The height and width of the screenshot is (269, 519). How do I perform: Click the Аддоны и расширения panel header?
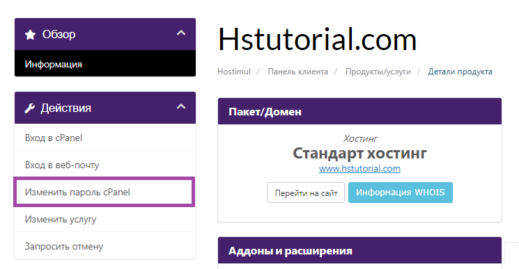point(359,250)
